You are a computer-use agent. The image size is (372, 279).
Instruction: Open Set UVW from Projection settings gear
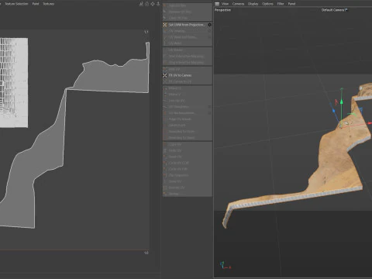209,25
